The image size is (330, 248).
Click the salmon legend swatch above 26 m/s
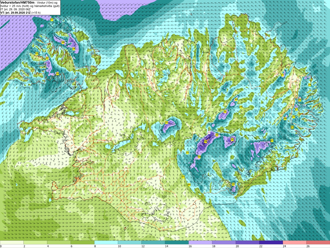pos(318,243)
